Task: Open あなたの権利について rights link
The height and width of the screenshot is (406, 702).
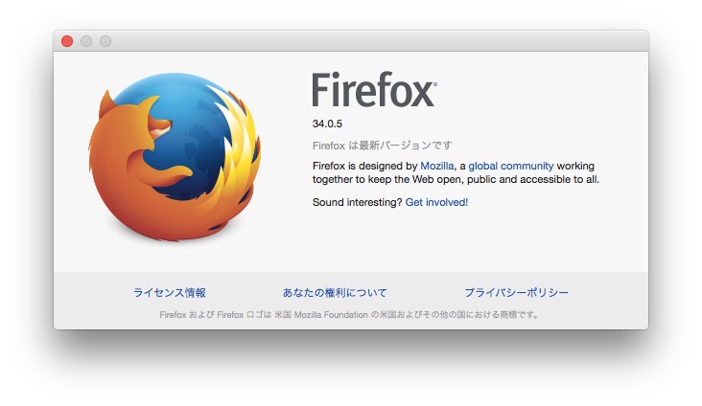Action: [x=335, y=292]
